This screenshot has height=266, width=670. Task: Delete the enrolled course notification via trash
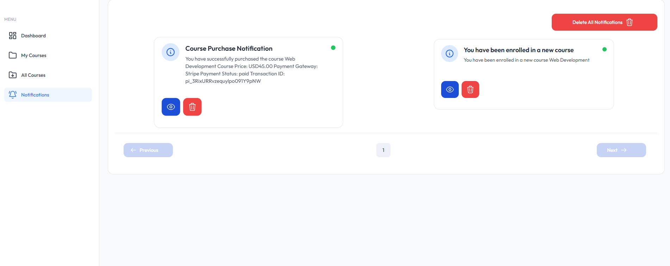[470, 89]
